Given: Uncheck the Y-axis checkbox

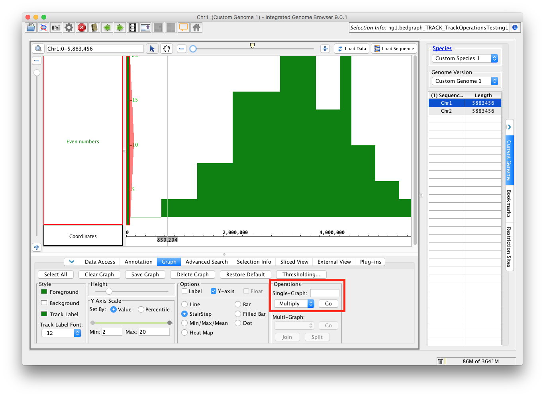Looking at the screenshot, I should click(x=214, y=291).
